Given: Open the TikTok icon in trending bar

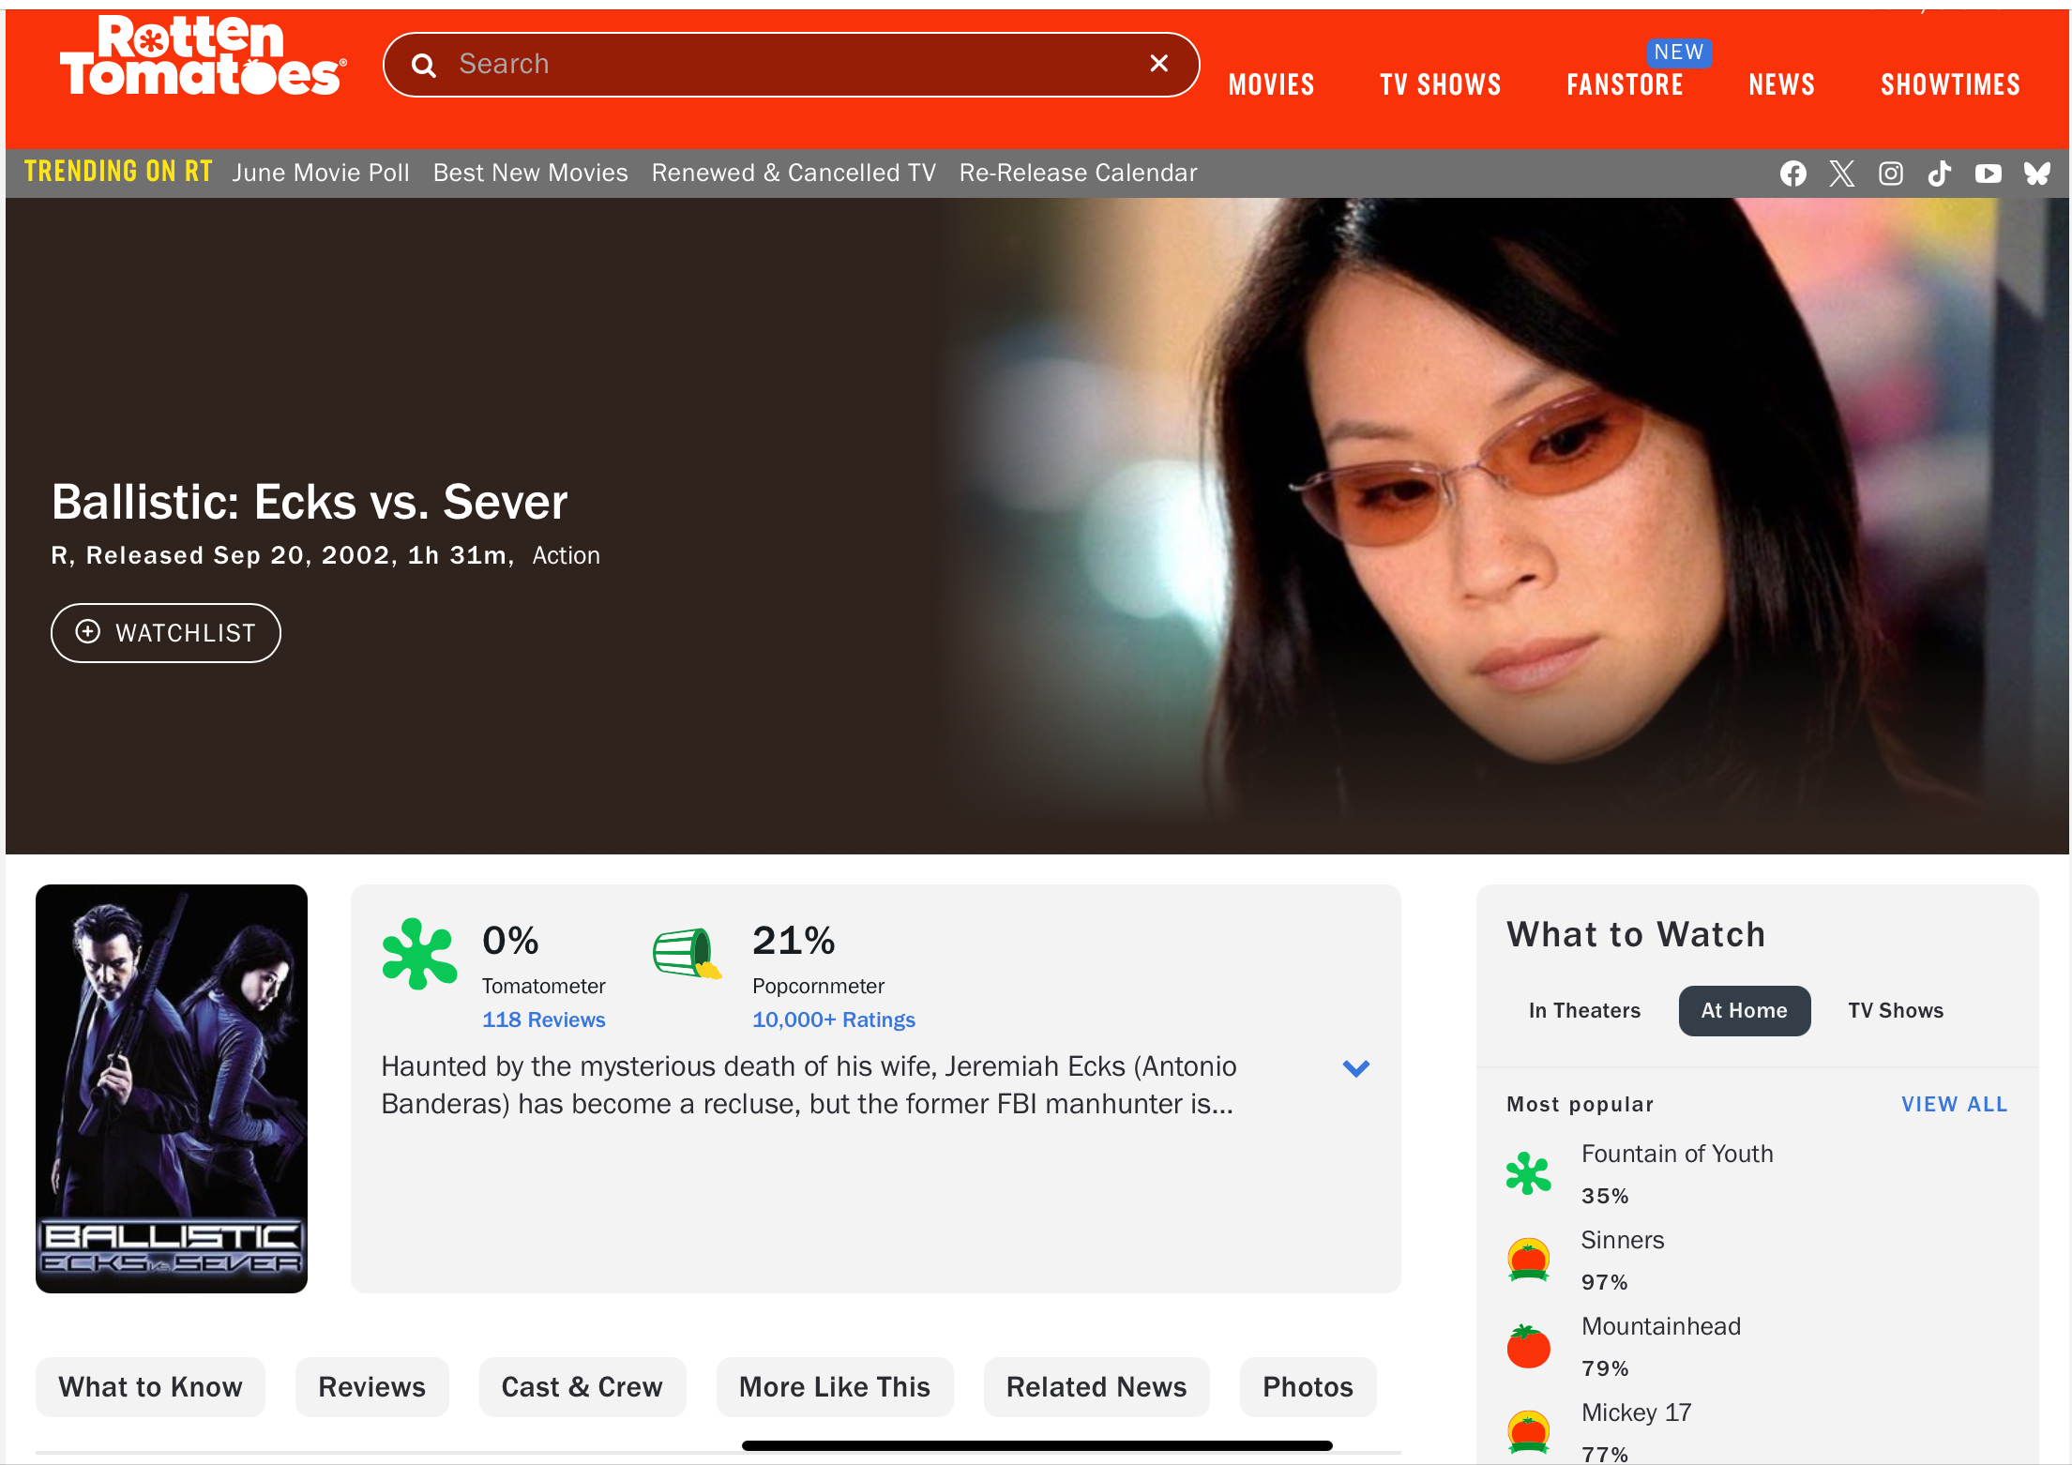Looking at the screenshot, I should coord(1939,174).
